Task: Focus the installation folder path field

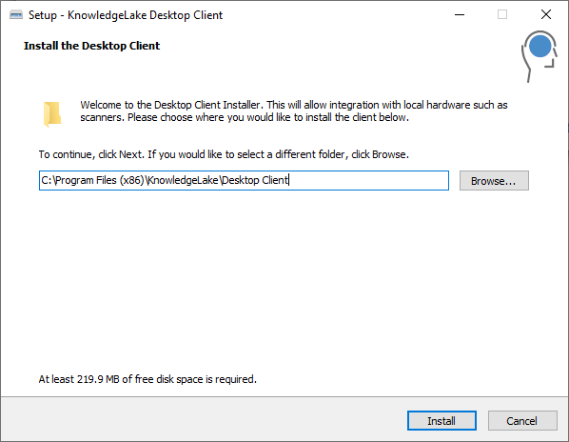Action: coord(244,180)
